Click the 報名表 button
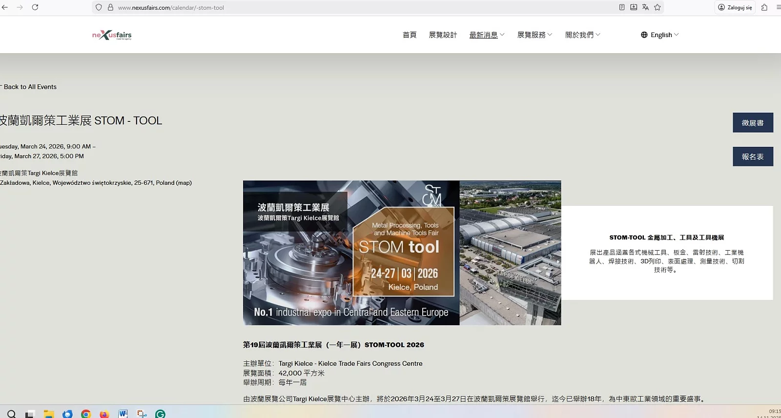Viewport: 781px width, 418px height. (x=753, y=157)
